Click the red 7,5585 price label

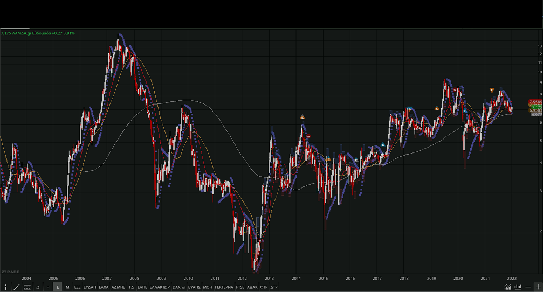(x=535, y=102)
